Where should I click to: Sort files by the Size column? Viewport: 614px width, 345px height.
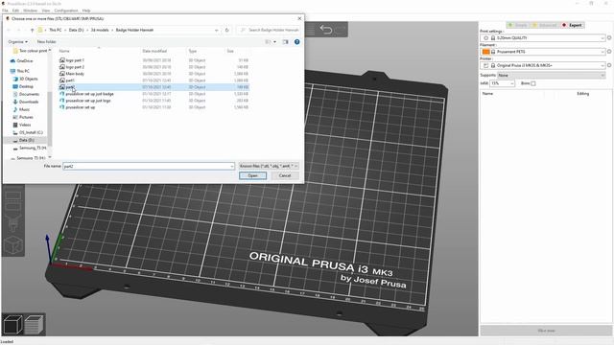pos(230,51)
